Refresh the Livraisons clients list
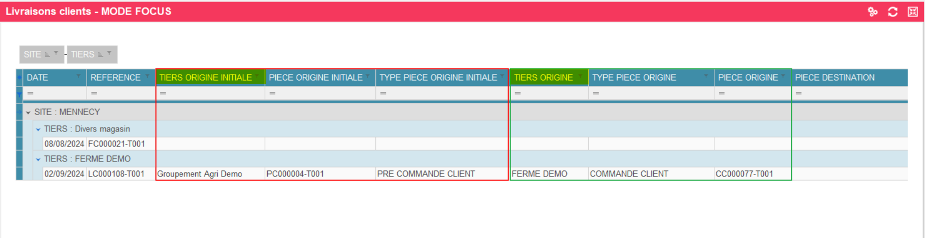The width and height of the screenshot is (925, 238). pos(892,11)
